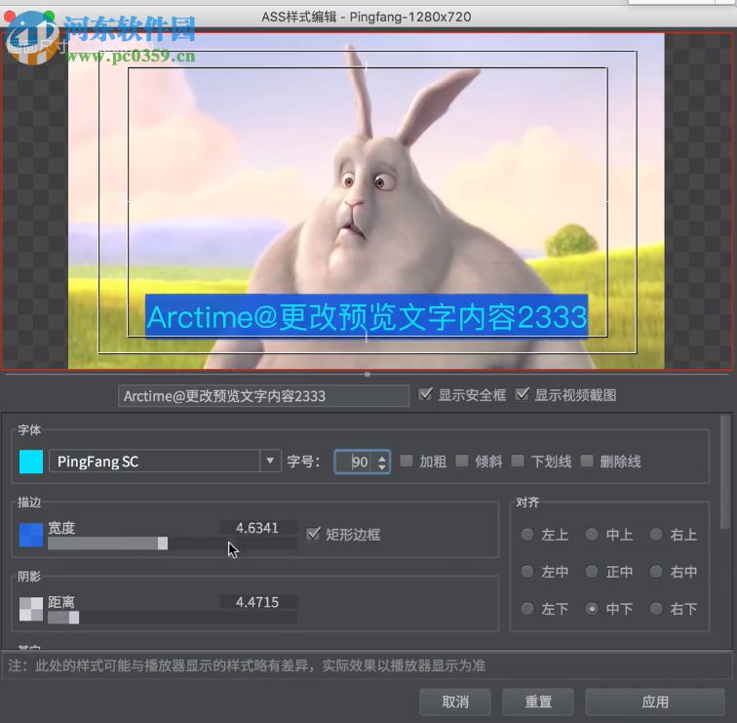This screenshot has width=737, height=723.
Task: Select 左中 middle-left alignment
Action: point(527,572)
